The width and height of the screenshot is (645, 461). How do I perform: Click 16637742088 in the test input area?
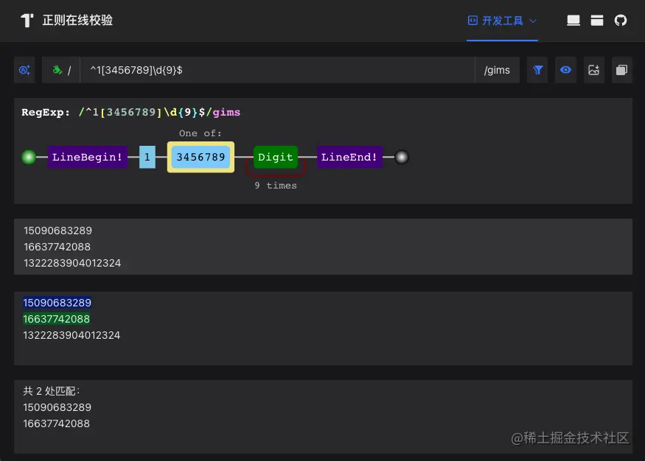(x=57, y=247)
